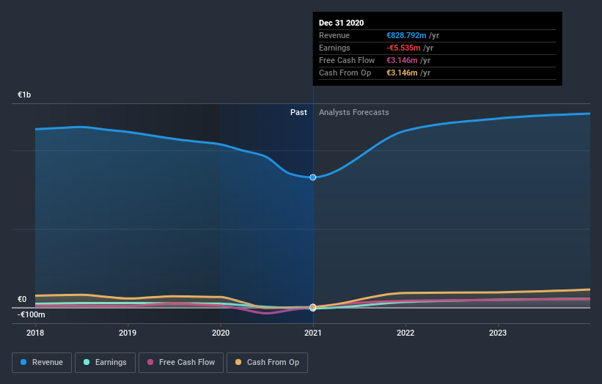
Task: Click the €1b y-axis label
Action: 24,95
